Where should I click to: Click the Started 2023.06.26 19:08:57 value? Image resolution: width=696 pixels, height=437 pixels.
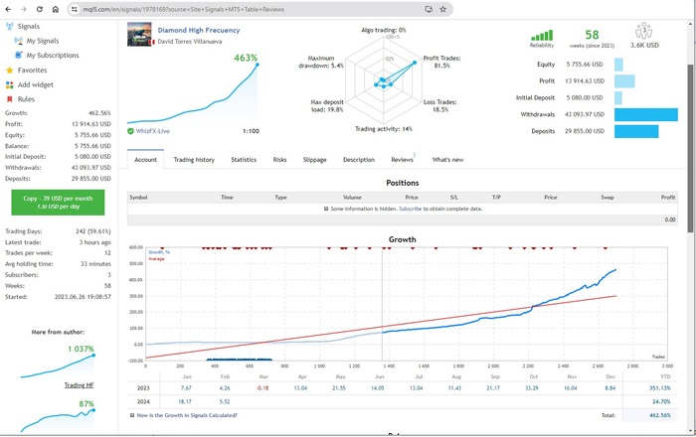coord(83,297)
